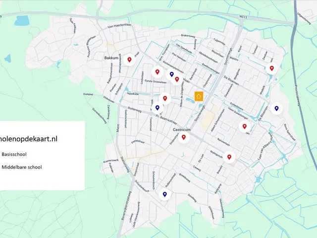Select the Mozartlaan street label
This screenshot has width=317, height=238.
pyautogui.click(x=217, y=54)
